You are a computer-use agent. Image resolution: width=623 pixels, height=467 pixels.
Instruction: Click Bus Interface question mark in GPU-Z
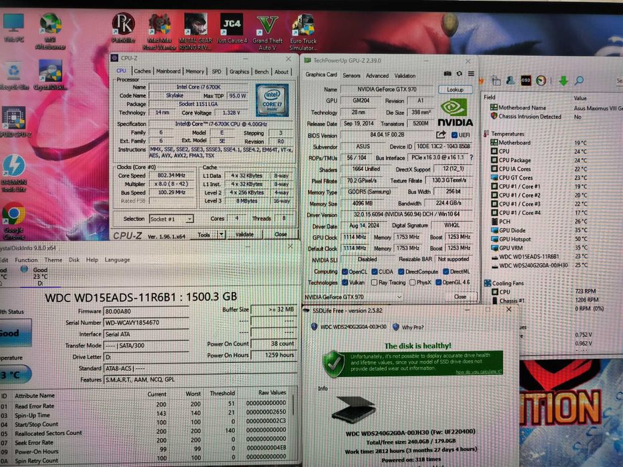coord(471,157)
